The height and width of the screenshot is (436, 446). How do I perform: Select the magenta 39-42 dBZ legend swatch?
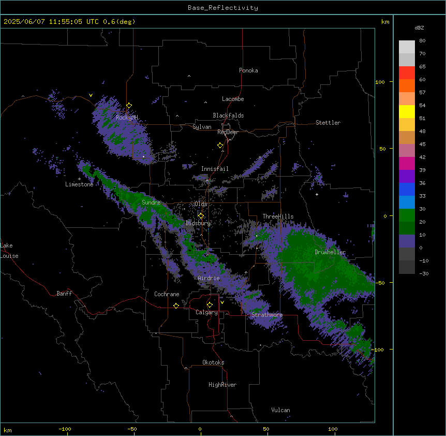click(407, 163)
